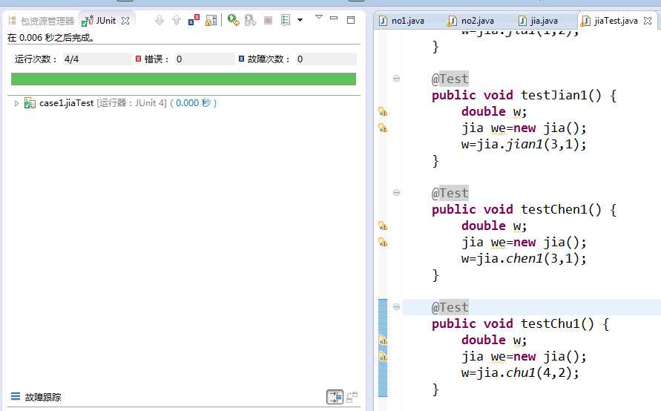661x411 pixels.
Task: Click the compare results icon in 故障跟踪
Action: 352,398
